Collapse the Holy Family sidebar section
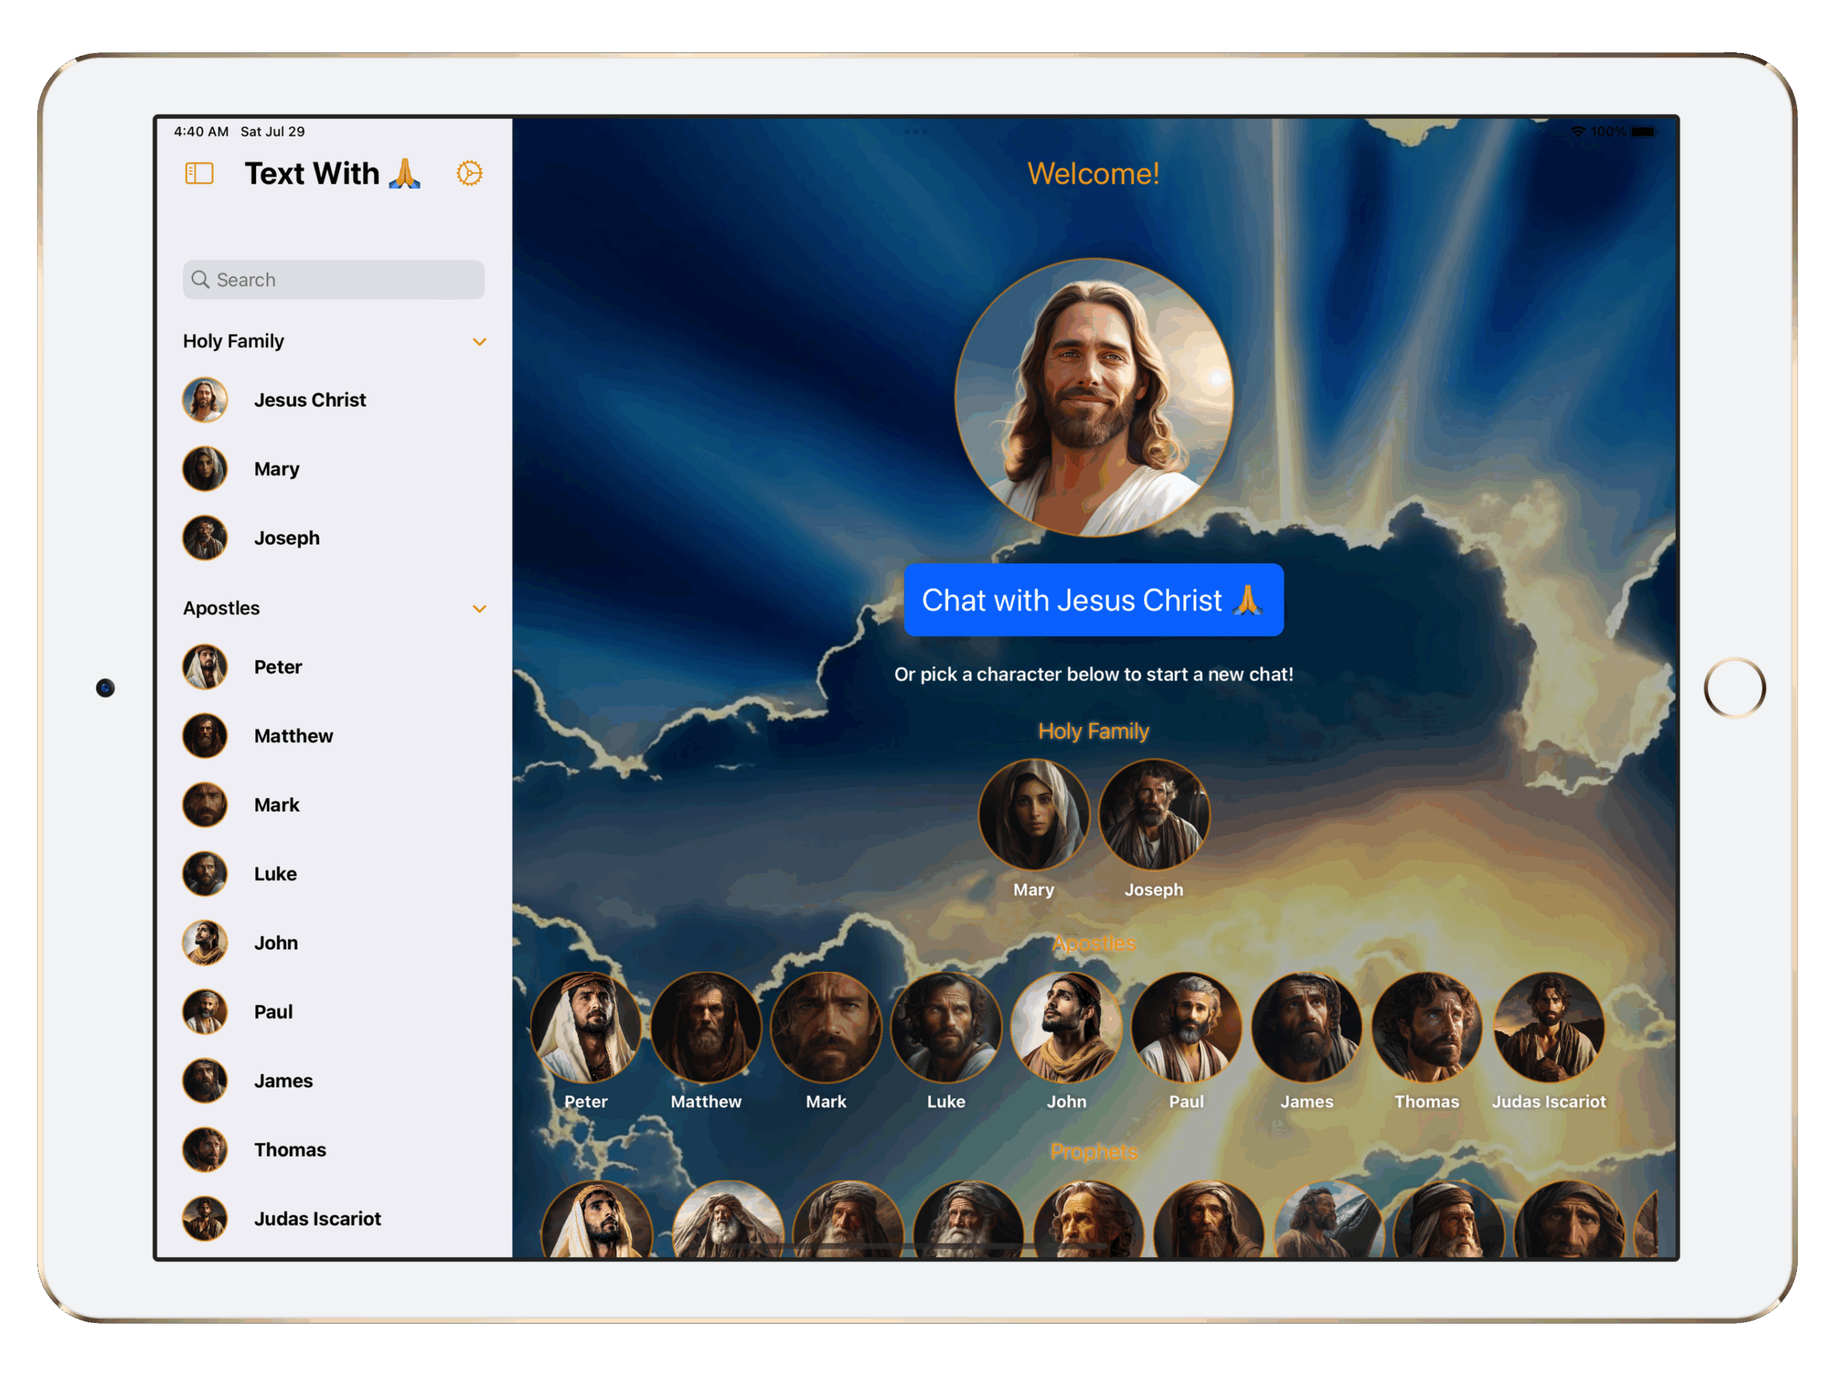The width and height of the screenshot is (1835, 1376). 479,342
